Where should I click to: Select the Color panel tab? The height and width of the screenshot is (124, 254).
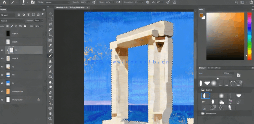[201, 9]
